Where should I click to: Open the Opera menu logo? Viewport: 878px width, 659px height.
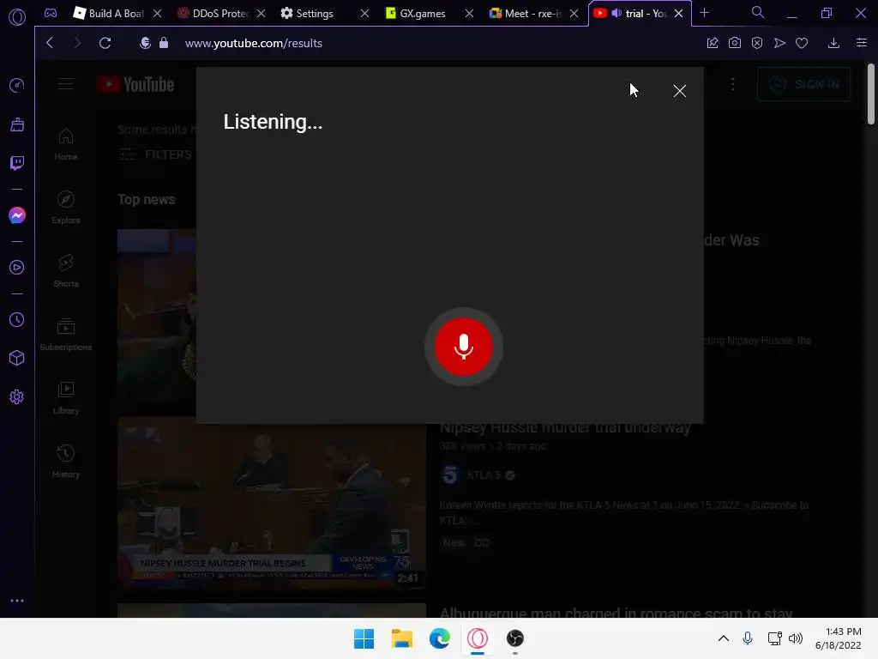(17, 17)
